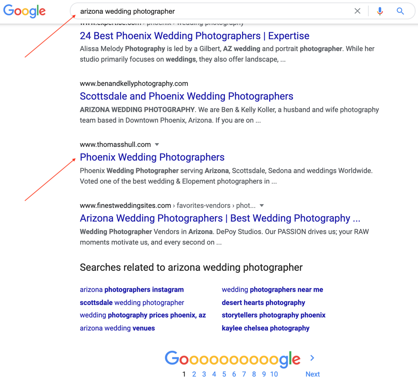
Task: Start voice search with the microphone icon
Action: point(380,11)
